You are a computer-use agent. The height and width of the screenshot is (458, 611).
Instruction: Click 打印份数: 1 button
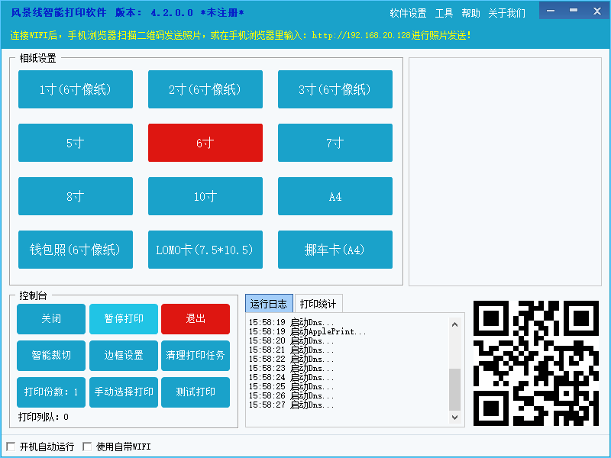tap(51, 392)
